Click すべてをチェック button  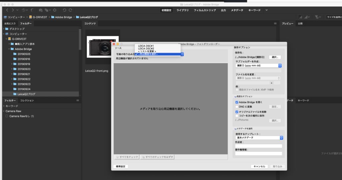tap(127, 157)
